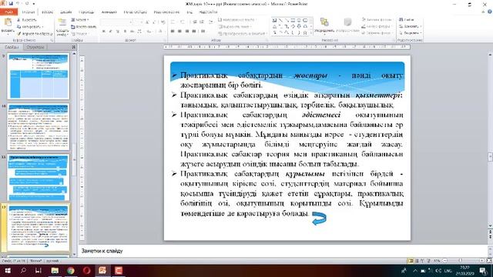
Task: Toggle bold formatting
Action: [103, 32]
